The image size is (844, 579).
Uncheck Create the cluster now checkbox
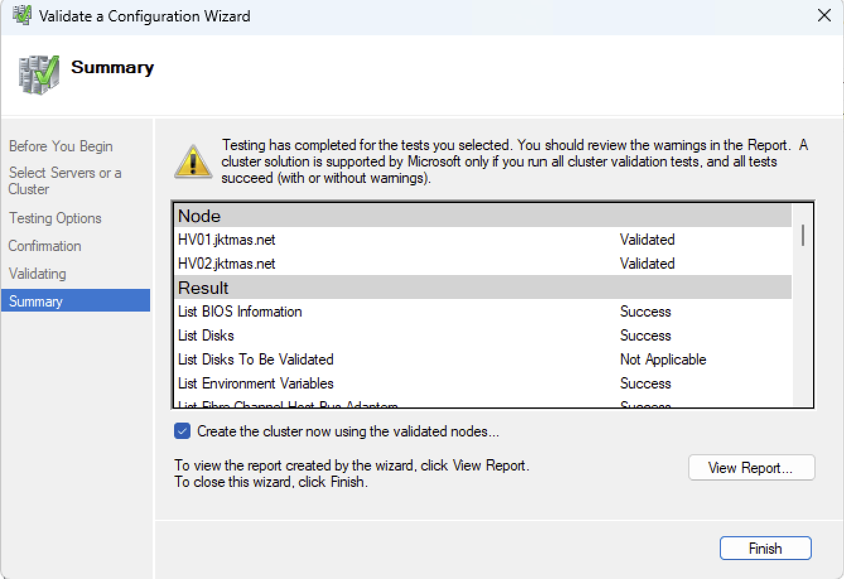[182, 431]
